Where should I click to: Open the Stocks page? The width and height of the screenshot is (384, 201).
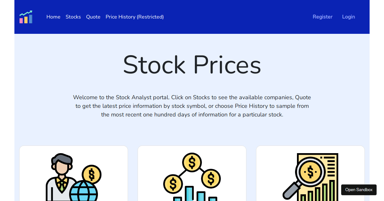tap(73, 17)
